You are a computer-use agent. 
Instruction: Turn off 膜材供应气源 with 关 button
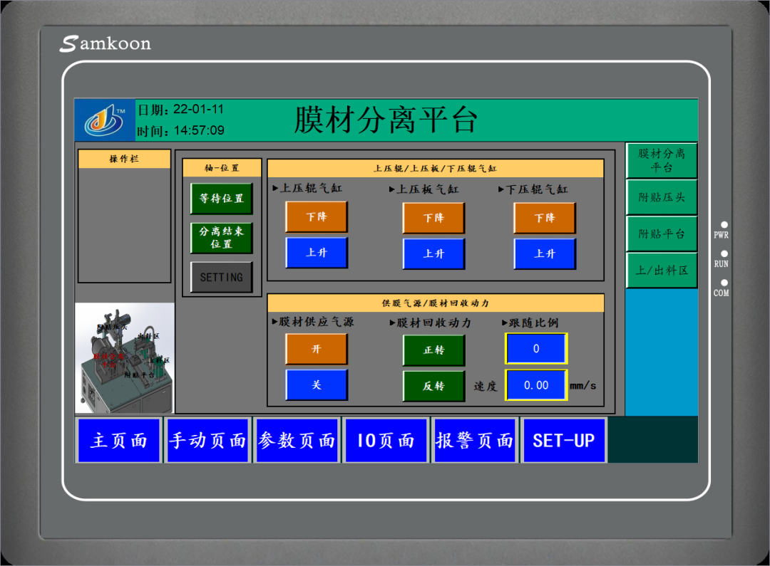317,384
